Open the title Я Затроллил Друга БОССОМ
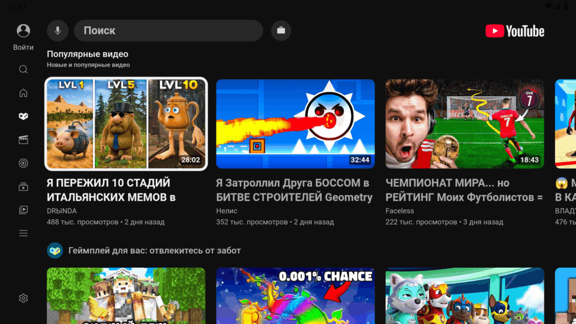This screenshot has width=576, height=324. pyautogui.click(x=294, y=190)
